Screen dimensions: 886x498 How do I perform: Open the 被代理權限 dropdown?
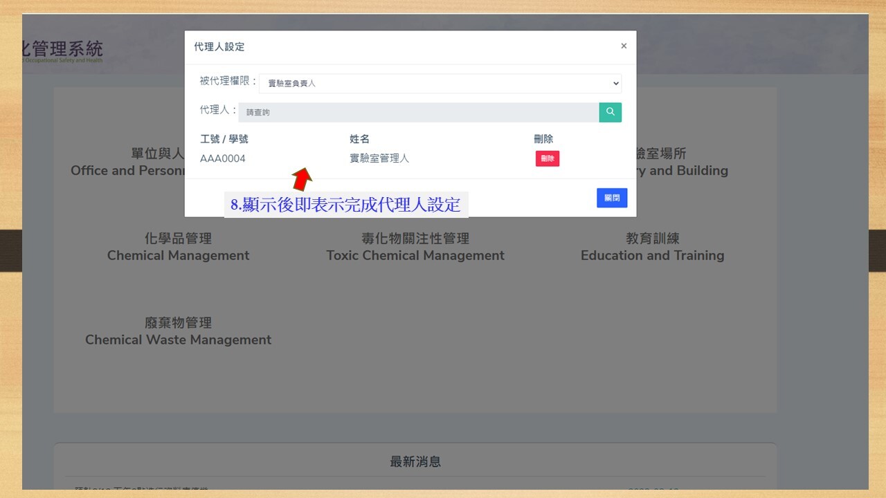(440, 84)
